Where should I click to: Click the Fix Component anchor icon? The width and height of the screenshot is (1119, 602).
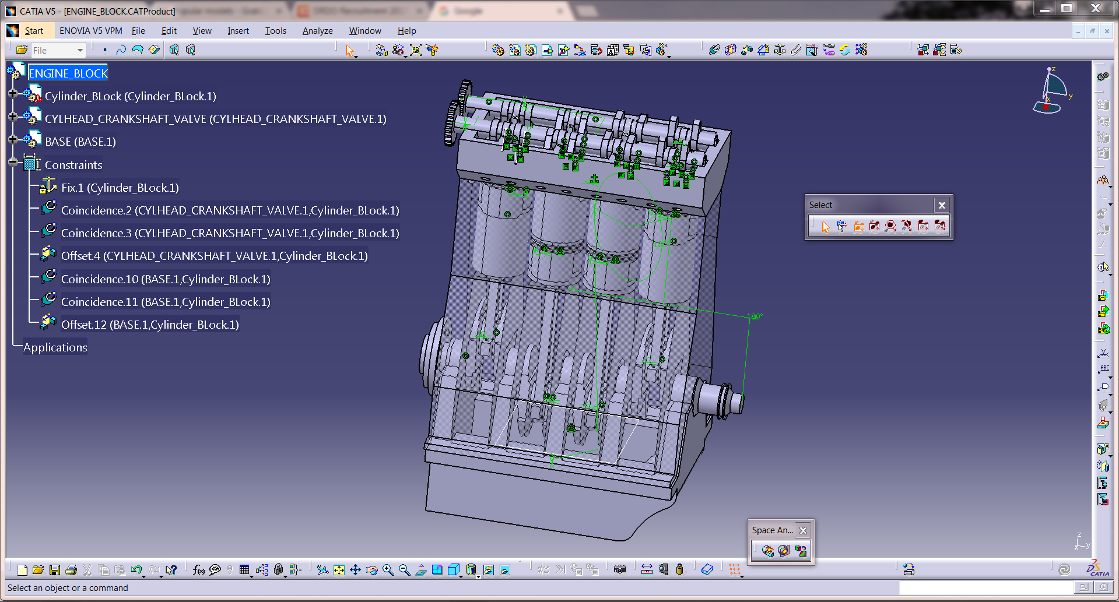pos(780,50)
